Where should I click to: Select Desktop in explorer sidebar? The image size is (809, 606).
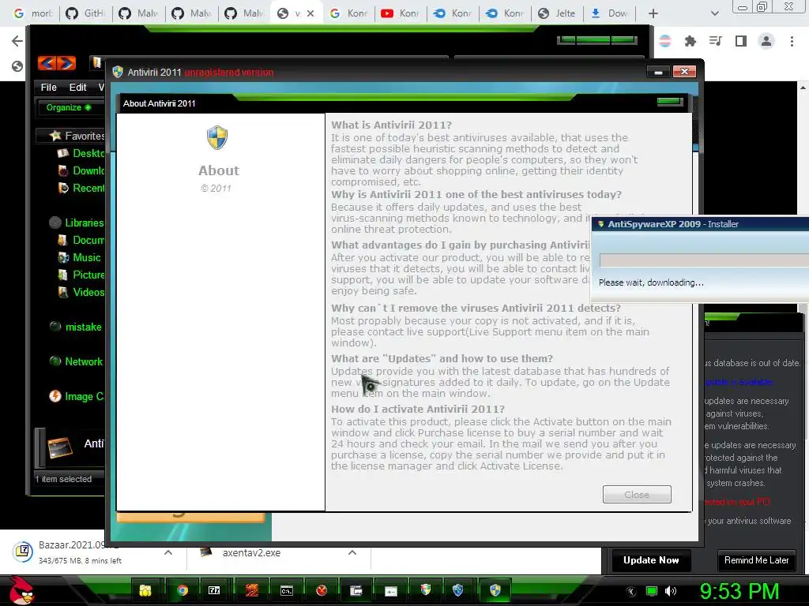click(81, 153)
